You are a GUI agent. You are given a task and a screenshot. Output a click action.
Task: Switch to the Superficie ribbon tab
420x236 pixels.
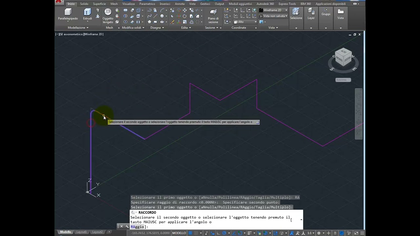(99, 4)
